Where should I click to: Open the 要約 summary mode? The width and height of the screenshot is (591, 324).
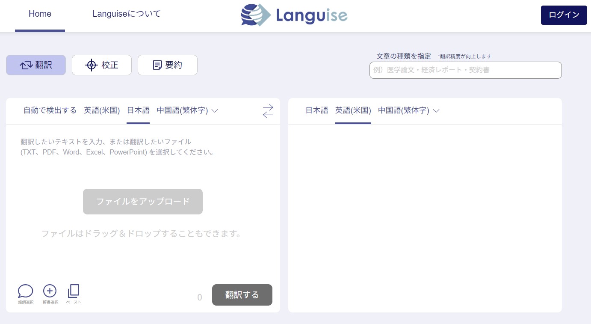168,65
